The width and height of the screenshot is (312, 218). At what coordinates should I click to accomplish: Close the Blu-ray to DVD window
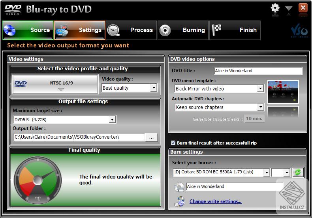[x=303, y=8]
